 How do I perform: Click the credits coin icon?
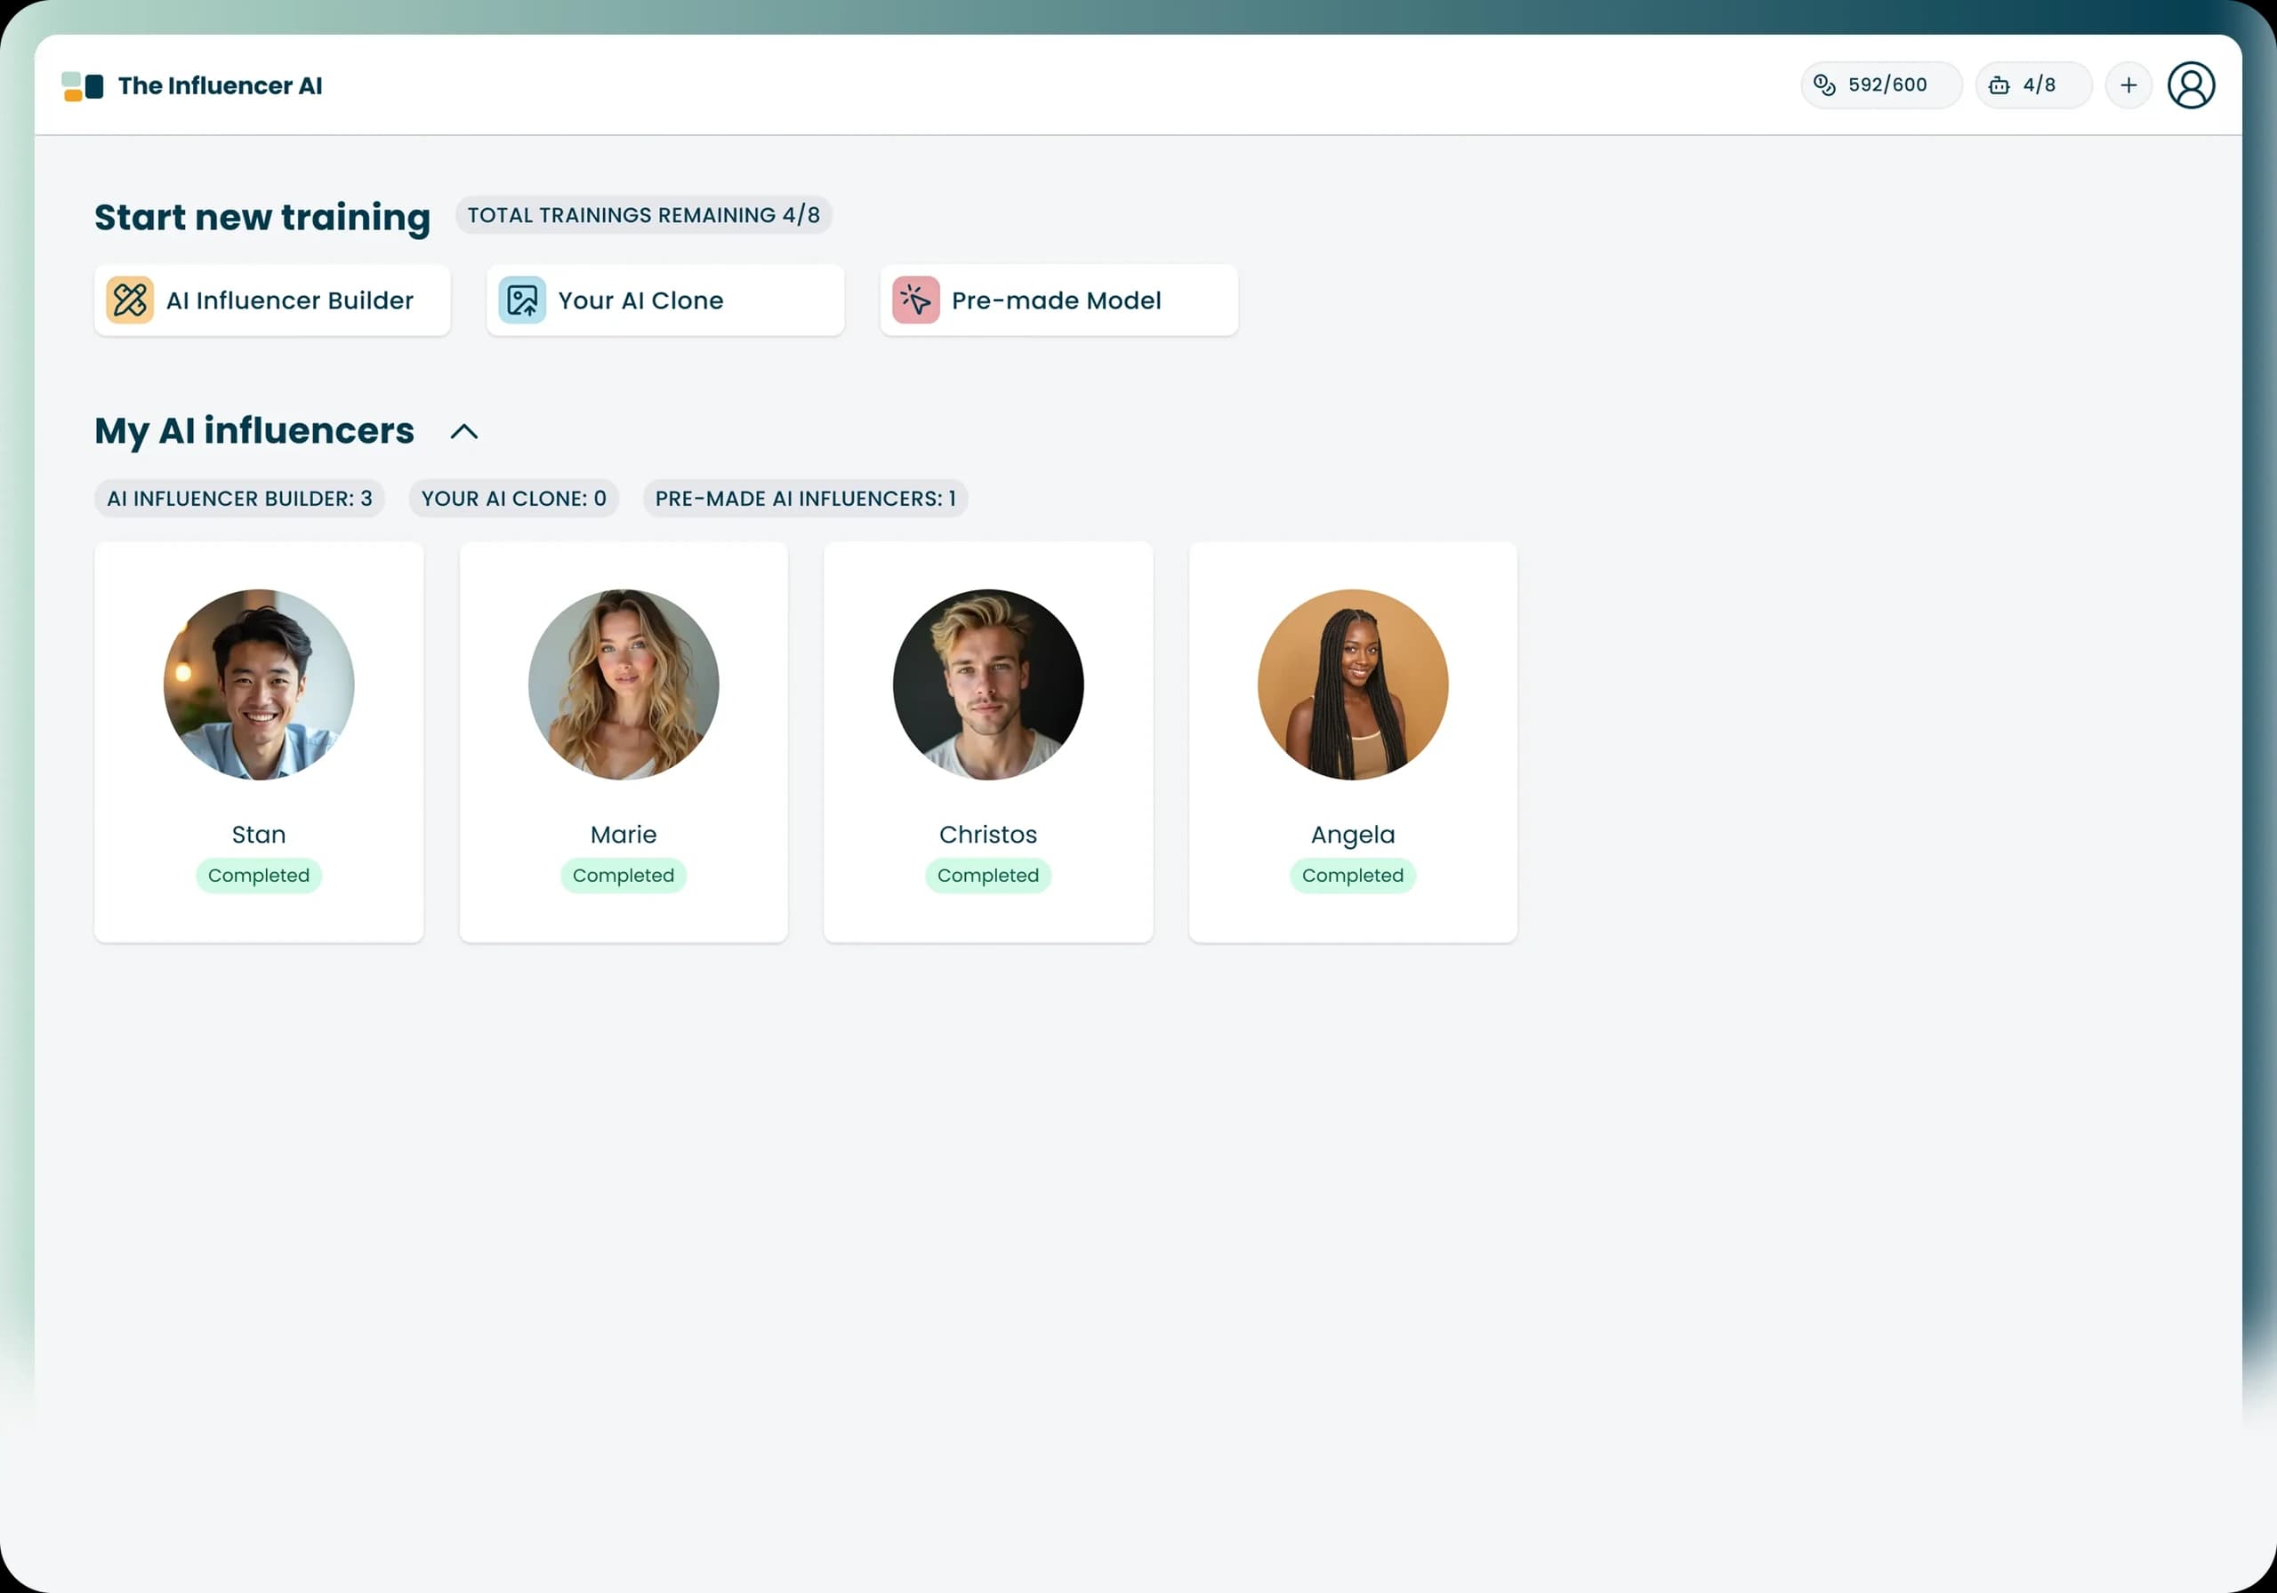click(x=1823, y=85)
